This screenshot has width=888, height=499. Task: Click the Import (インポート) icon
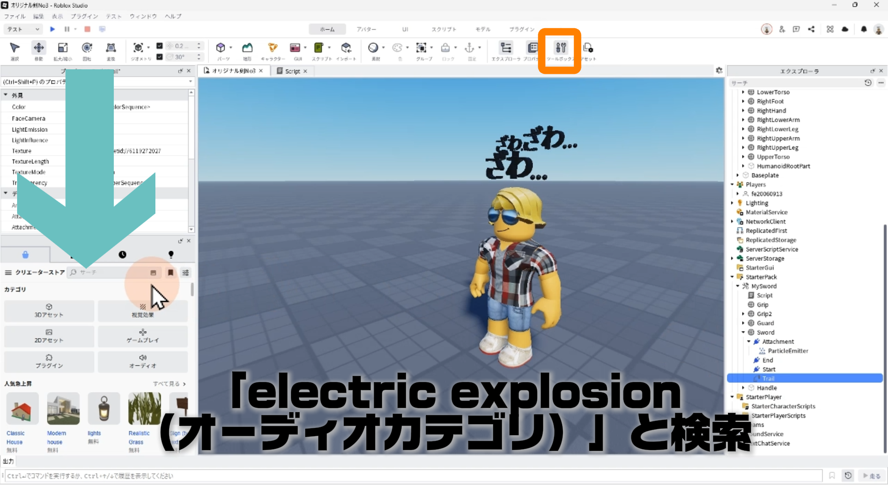(x=346, y=48)
